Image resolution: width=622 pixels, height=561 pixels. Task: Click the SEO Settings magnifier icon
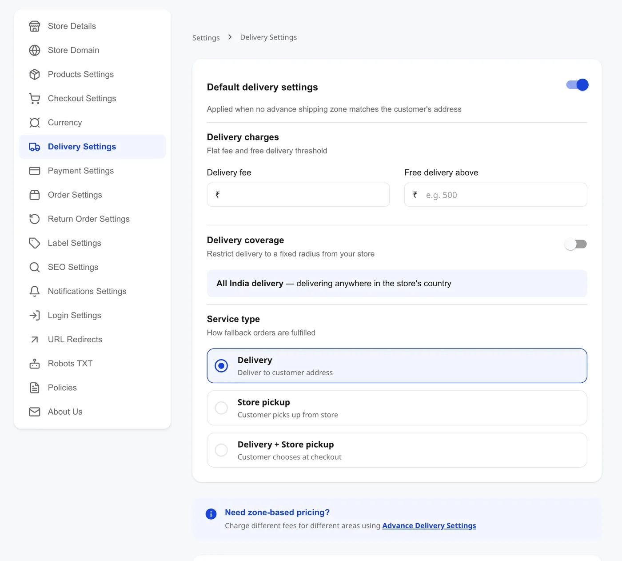click(x=35, y=267)
